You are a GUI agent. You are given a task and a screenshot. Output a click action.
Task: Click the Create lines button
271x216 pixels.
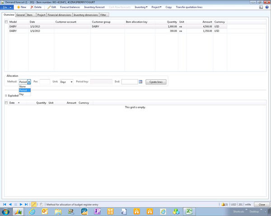pos(156,82)
